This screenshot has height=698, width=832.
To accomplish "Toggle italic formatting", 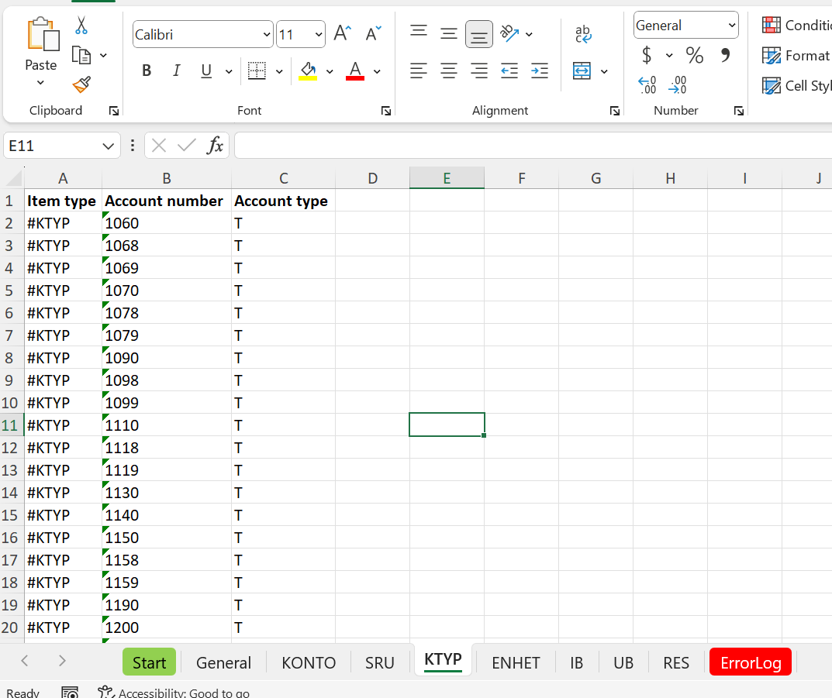I will coord(176,70).
